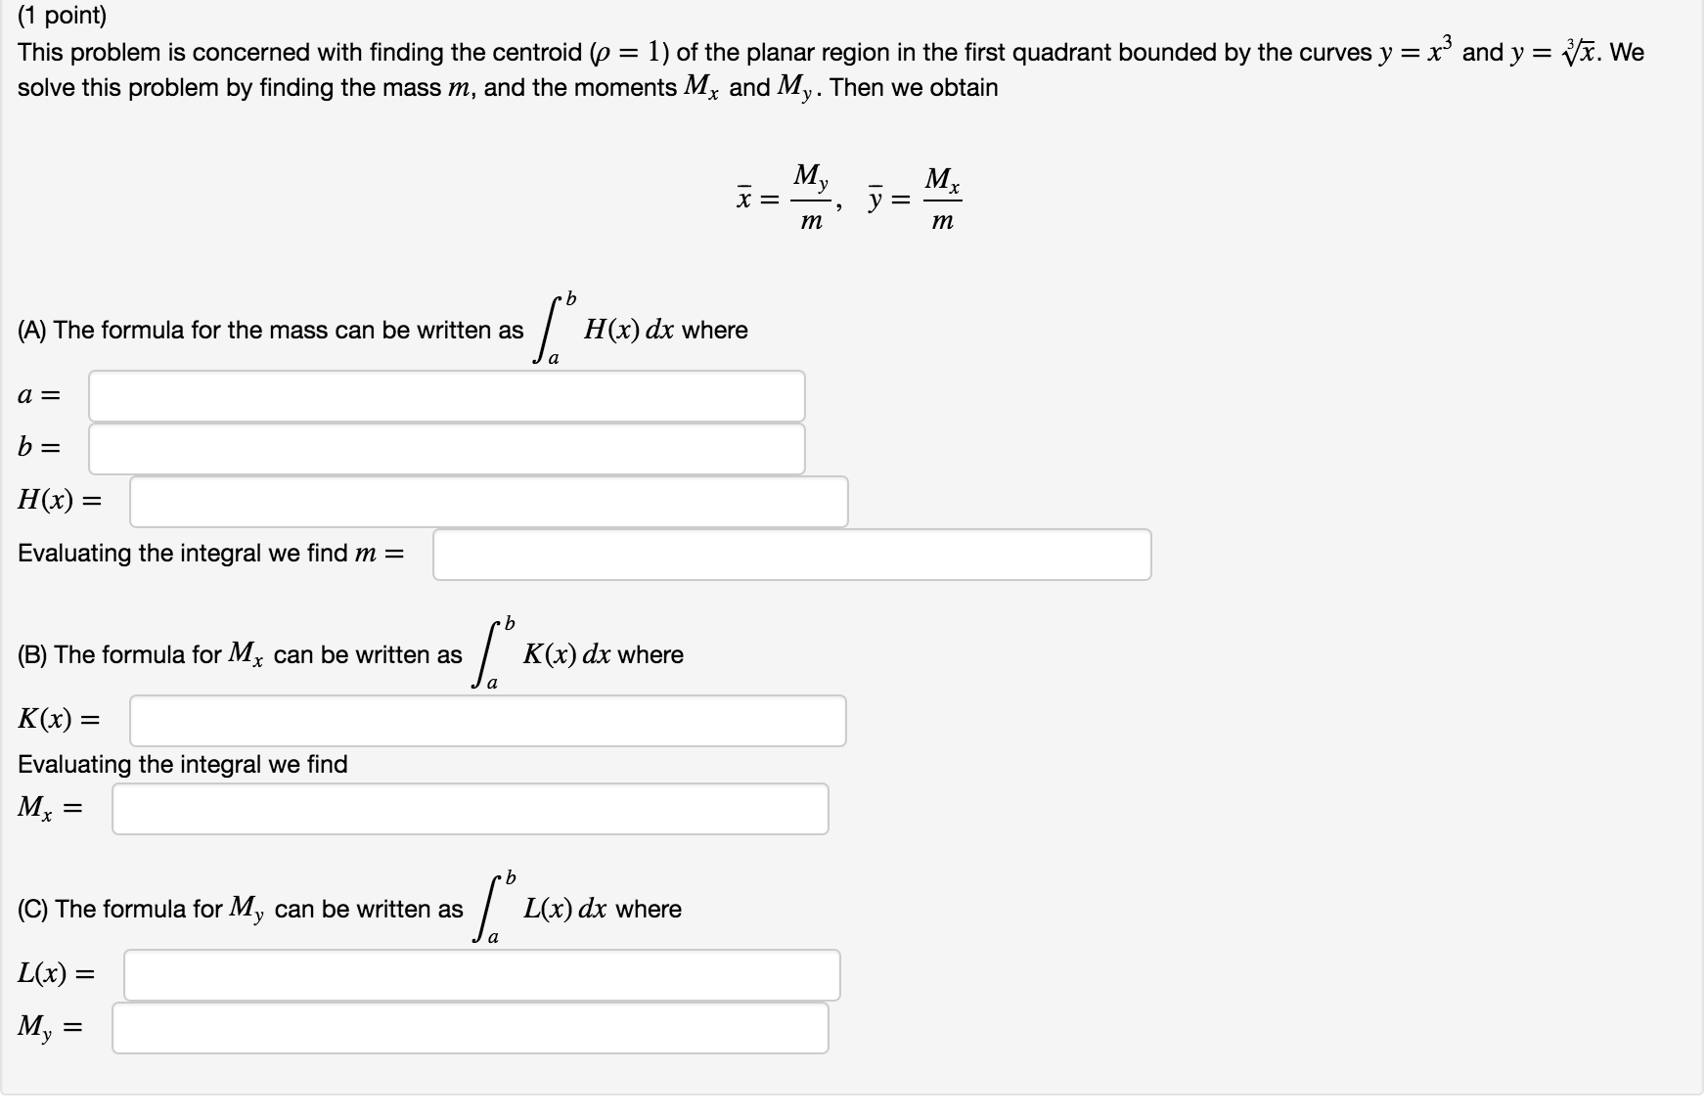This screenshot has width=1706, height=1117.
Task: Click the (1 point) label
Action: pyautogui.click(x=61, y=15)
